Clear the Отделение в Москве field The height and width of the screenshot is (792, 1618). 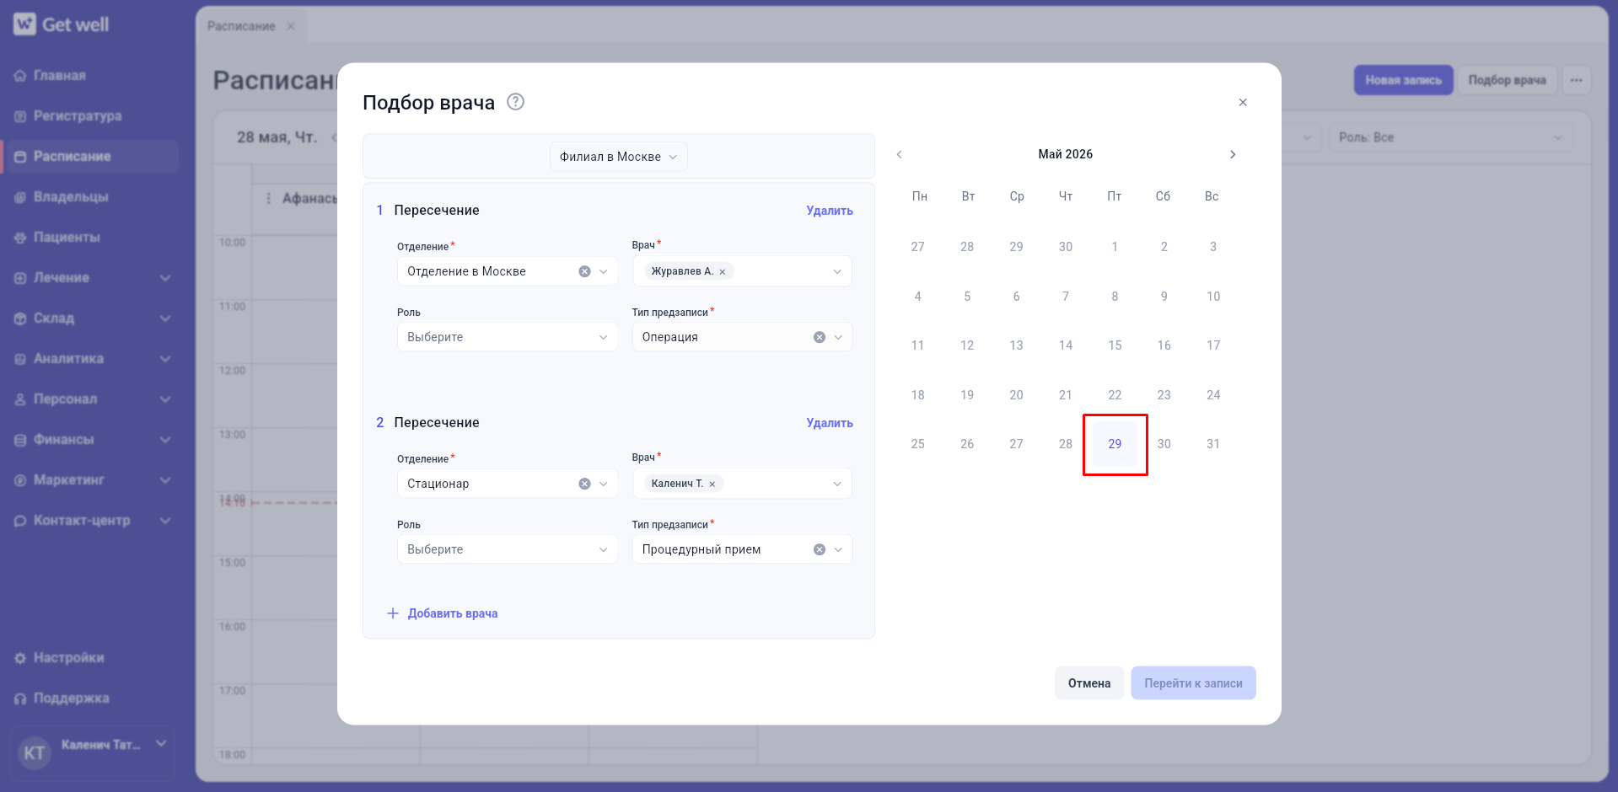pyautogui.click(x=584, y=271)
